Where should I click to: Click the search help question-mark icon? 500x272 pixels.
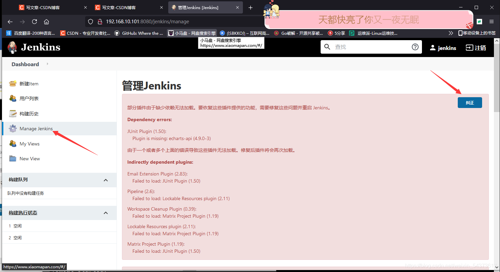click(415, 47)
